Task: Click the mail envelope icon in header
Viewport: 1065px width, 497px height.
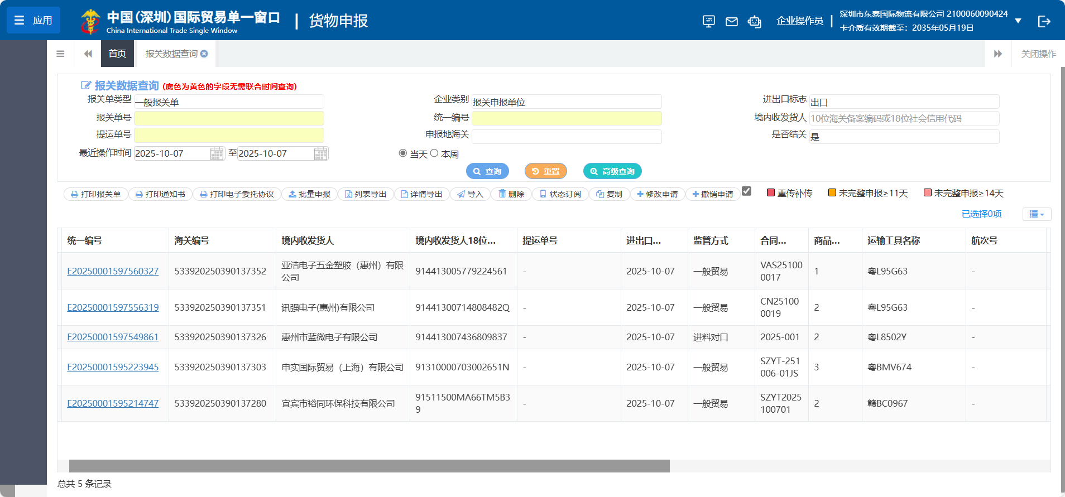Action: tap(731, 22)
